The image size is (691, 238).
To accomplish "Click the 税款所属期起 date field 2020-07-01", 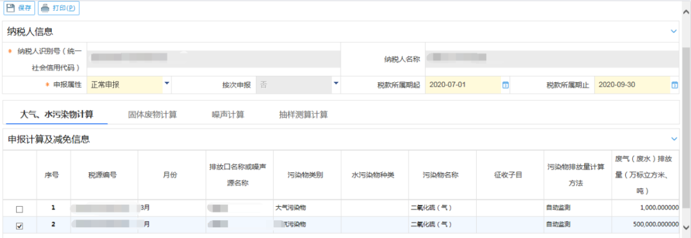I will point(463,85).
